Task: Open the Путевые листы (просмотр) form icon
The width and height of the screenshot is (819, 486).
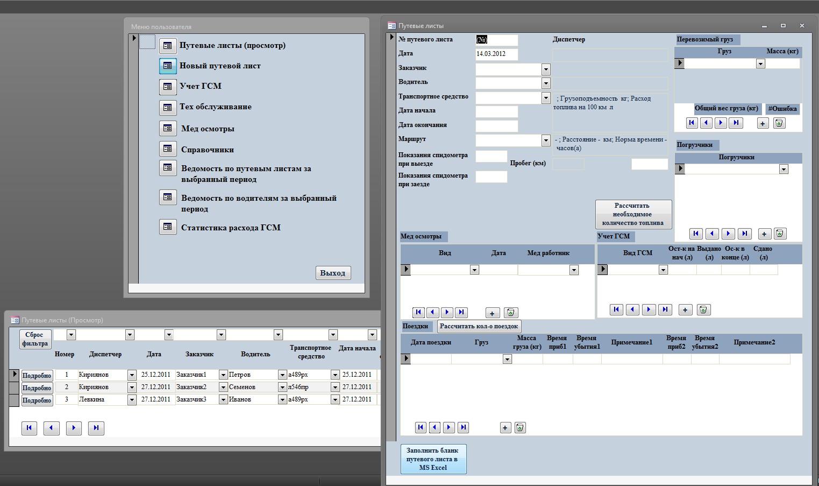Action: (168, 46)
